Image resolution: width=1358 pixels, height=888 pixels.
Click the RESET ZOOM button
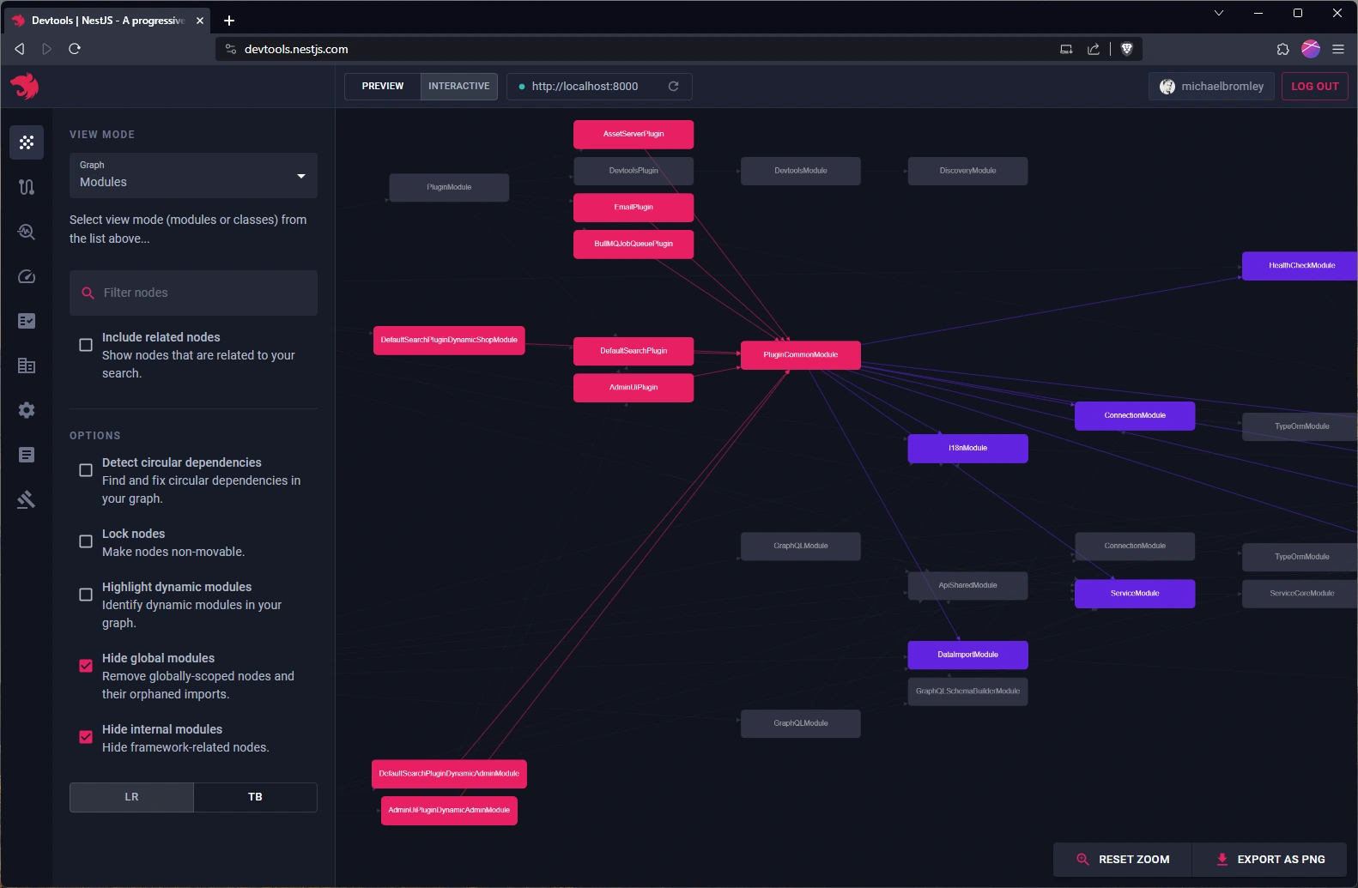click(1123, 860)
